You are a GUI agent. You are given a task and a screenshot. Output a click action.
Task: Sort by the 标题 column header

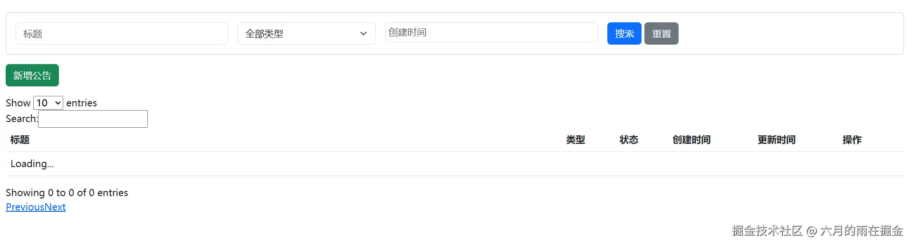coord(20,140)
